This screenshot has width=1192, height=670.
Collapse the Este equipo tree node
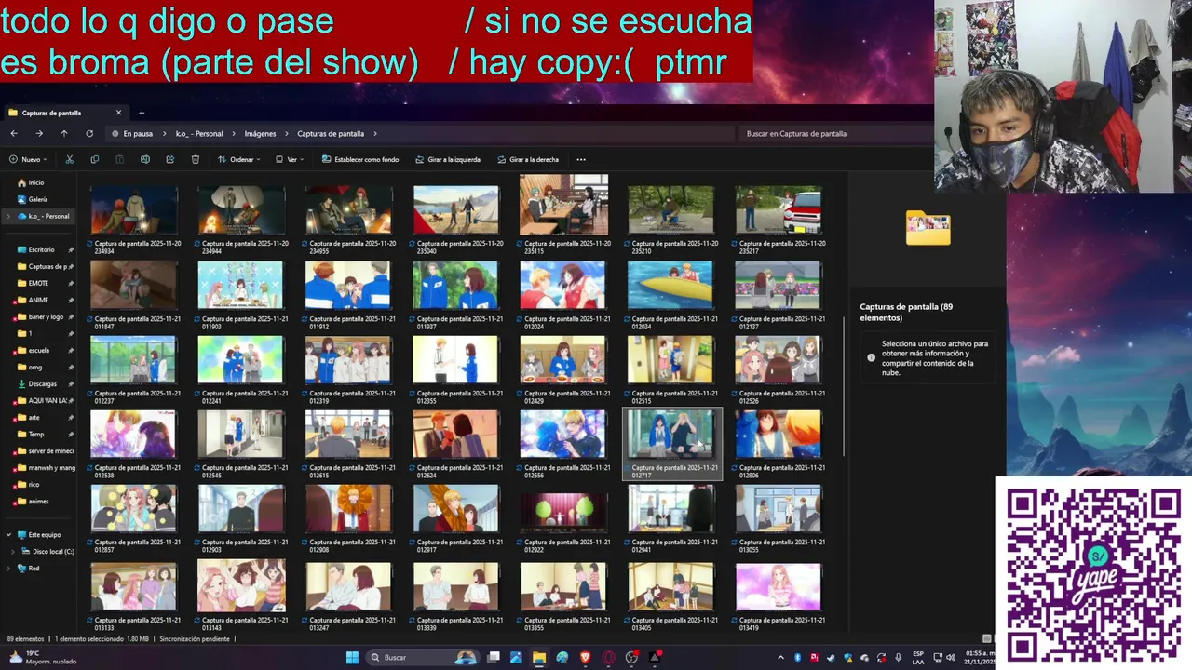point(8,534)
